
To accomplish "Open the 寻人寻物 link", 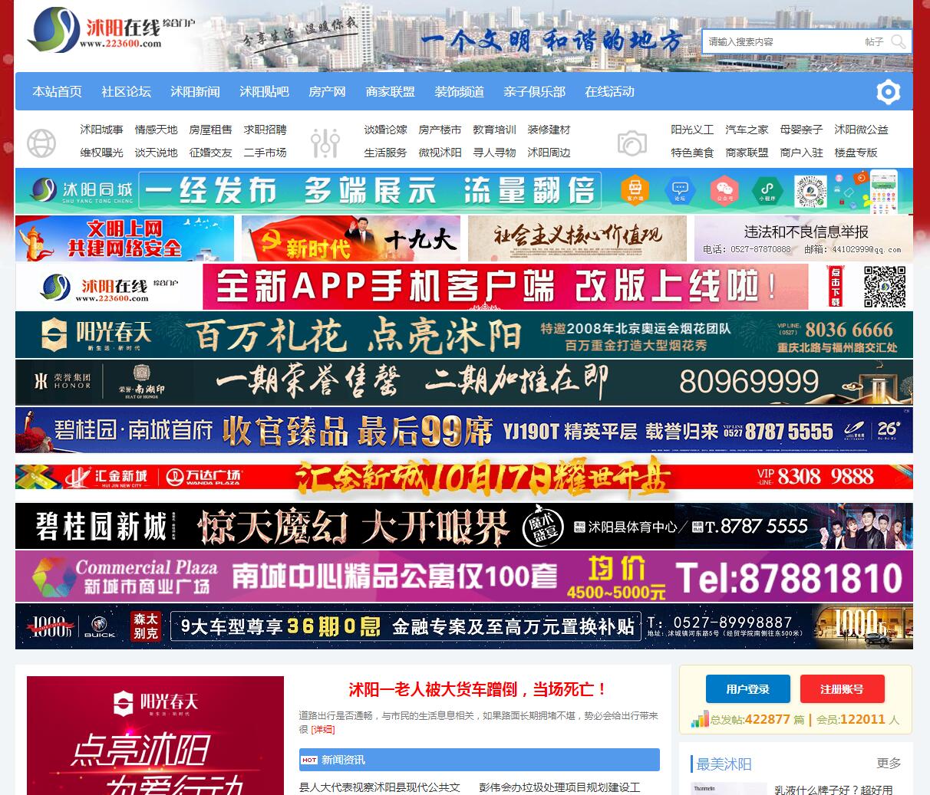I will click(494, 153).
